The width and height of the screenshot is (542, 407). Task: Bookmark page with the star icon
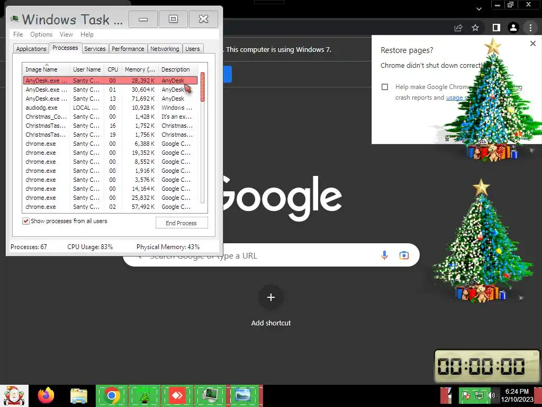(476, 28)
